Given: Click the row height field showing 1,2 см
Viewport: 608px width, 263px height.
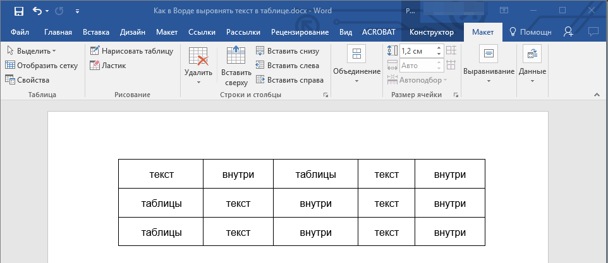Looking at the screenshot, I should [x=416, y=51].
